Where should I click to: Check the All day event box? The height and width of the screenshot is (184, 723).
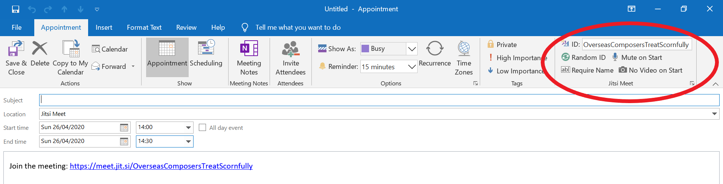[203, 128]
